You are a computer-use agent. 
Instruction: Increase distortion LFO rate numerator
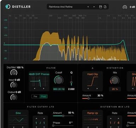point(110,118)
